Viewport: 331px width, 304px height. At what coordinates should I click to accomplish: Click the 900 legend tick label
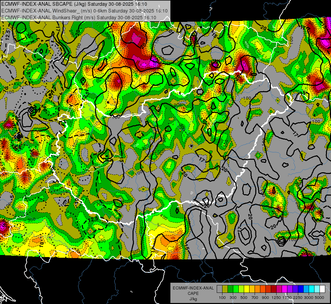click(x=265, y=298)
